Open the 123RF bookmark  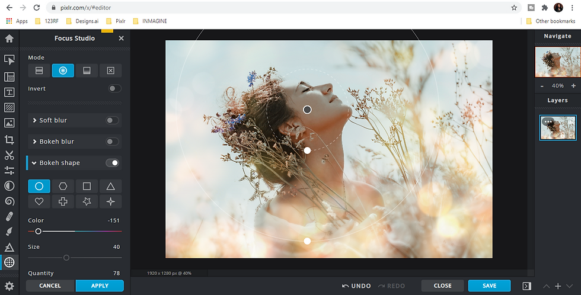point(47,21)
